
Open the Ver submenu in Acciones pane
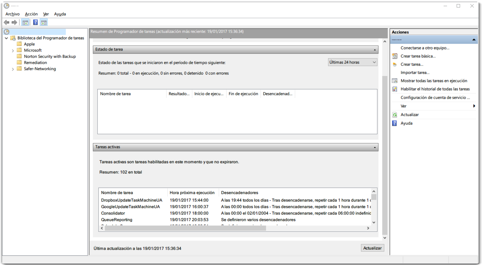(x=404, y=106)
